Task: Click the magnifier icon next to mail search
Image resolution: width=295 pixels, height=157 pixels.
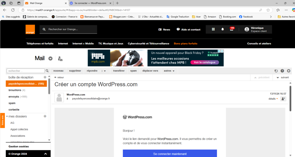Action: (47, 71)
